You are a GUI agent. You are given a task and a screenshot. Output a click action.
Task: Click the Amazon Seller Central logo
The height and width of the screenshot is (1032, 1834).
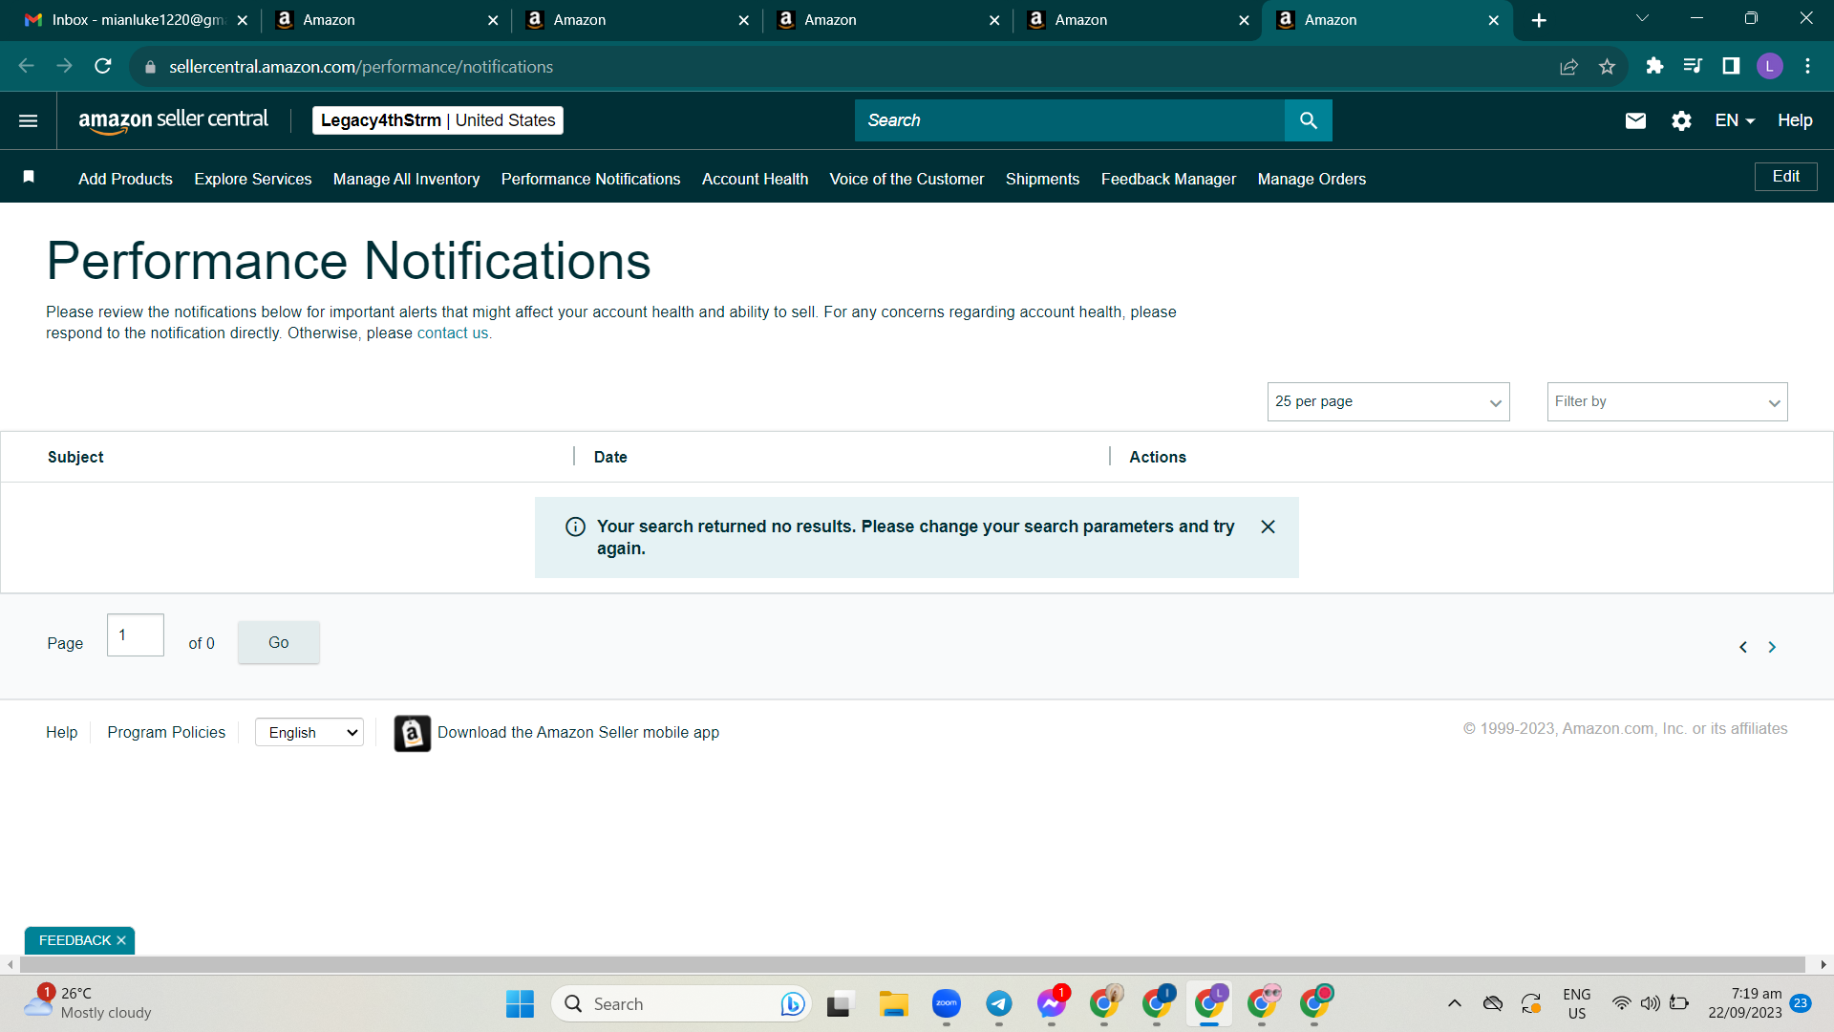pyautogui.click(x=173, y=120)
